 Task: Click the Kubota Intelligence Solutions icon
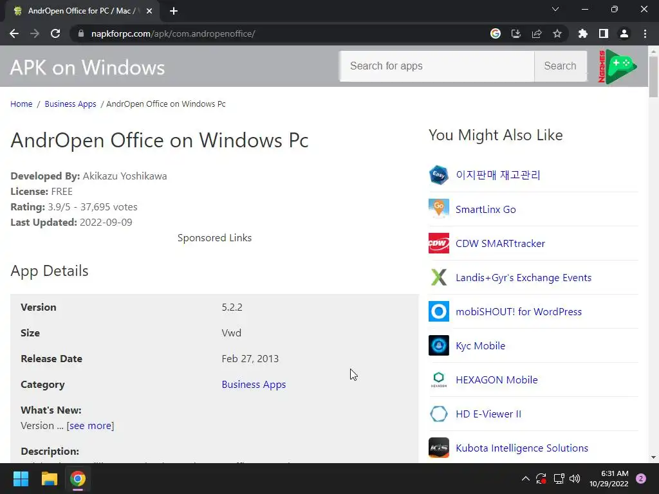click(x=439, y=448)
